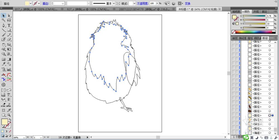Switch to the 817_c [转换].ai document tab
Image resolution: width=279 pixels, height=140 pixels.
click(36, 9)
